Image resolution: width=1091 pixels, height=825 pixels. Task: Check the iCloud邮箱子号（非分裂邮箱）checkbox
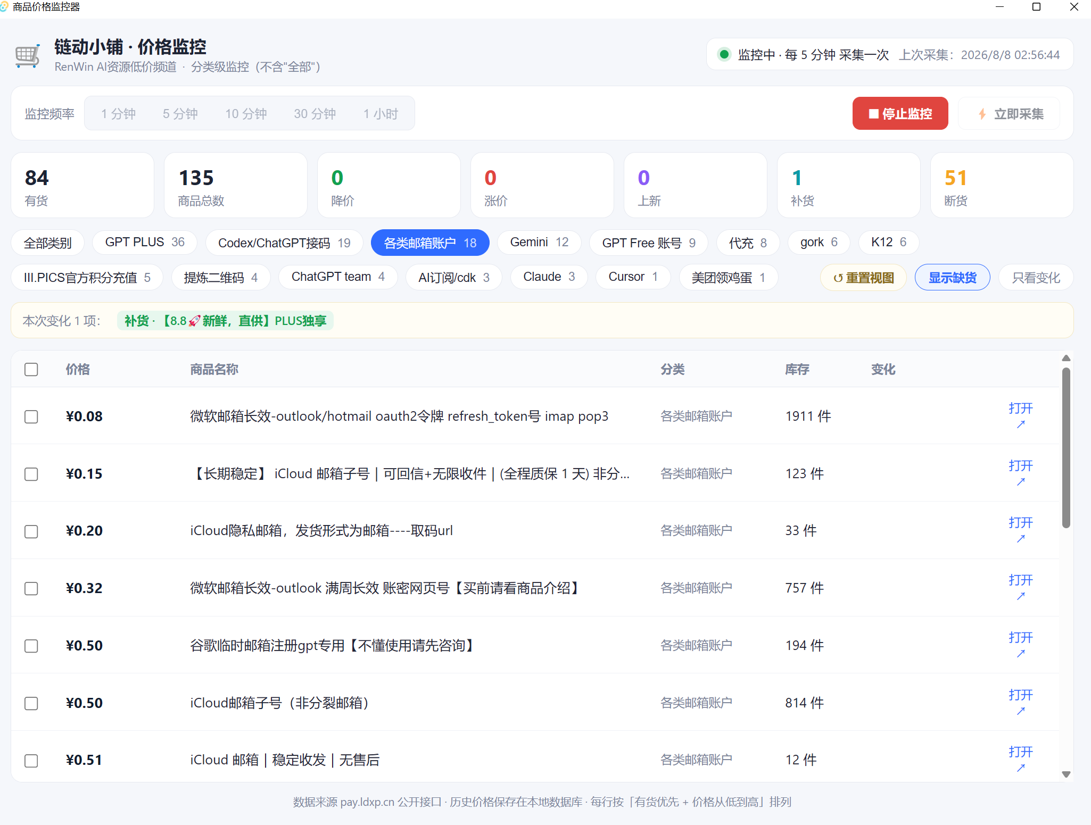[x=31, y=703]
